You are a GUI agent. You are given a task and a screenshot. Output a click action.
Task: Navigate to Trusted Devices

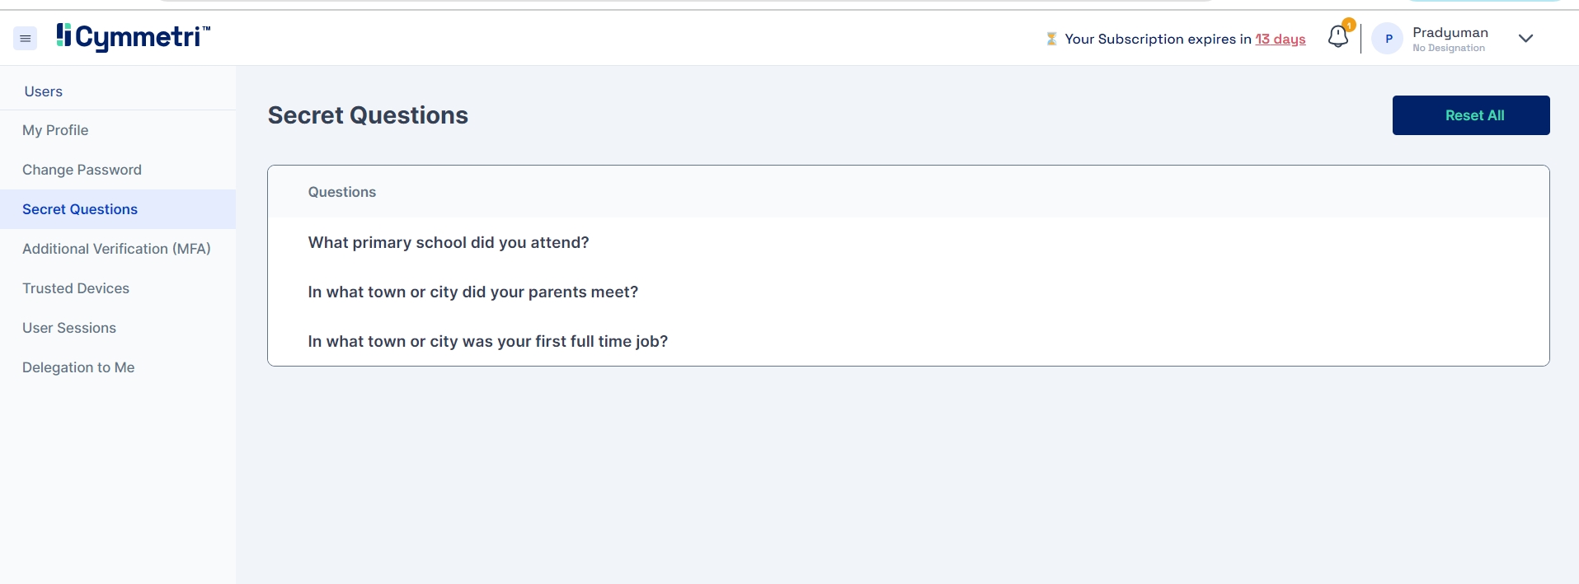76,288
